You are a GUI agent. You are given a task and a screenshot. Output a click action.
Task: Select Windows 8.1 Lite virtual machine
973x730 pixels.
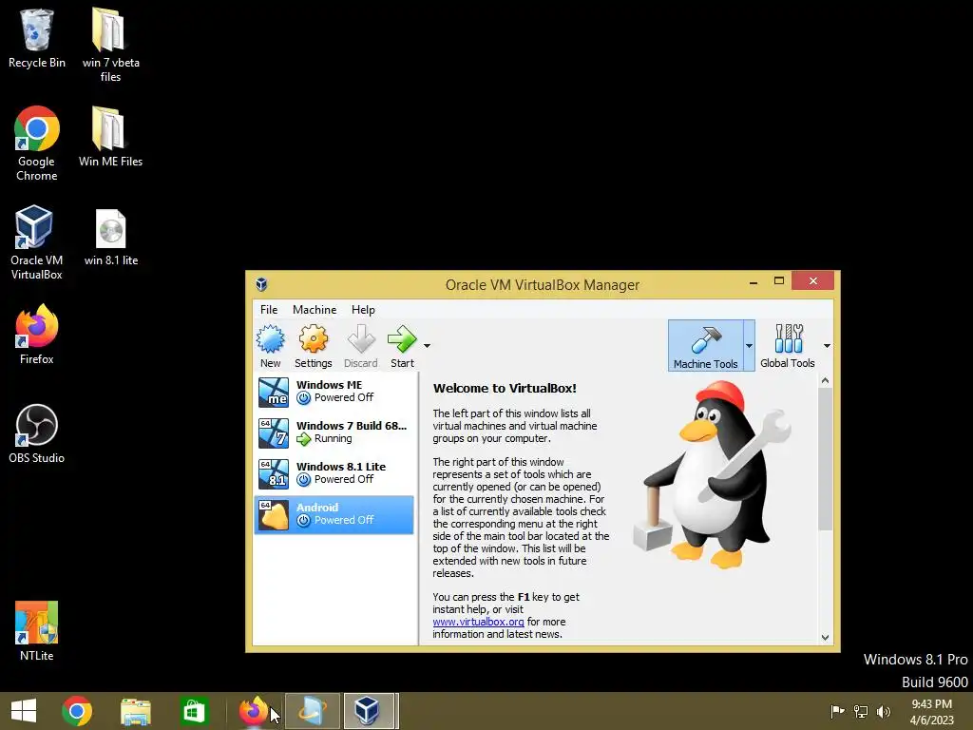pos(334,473)
